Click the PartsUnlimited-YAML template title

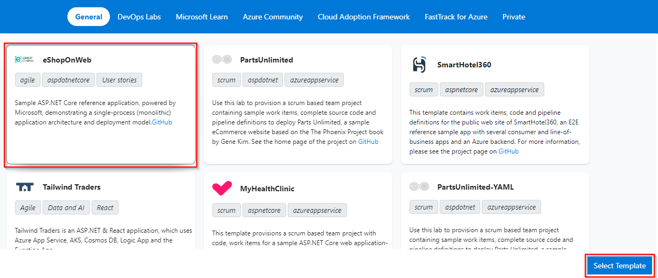point(476,187)
